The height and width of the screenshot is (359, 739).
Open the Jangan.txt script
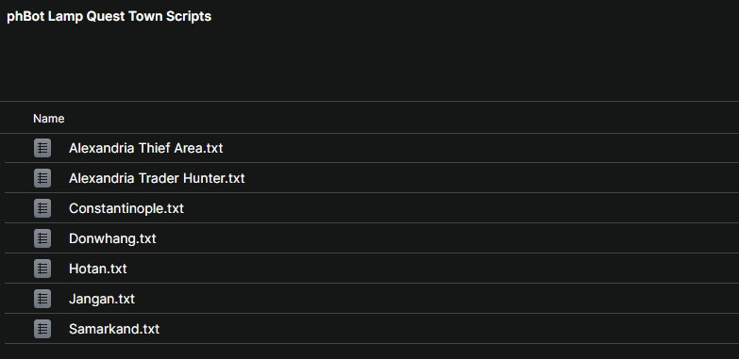pyautogui.click(x=102, y=299)
